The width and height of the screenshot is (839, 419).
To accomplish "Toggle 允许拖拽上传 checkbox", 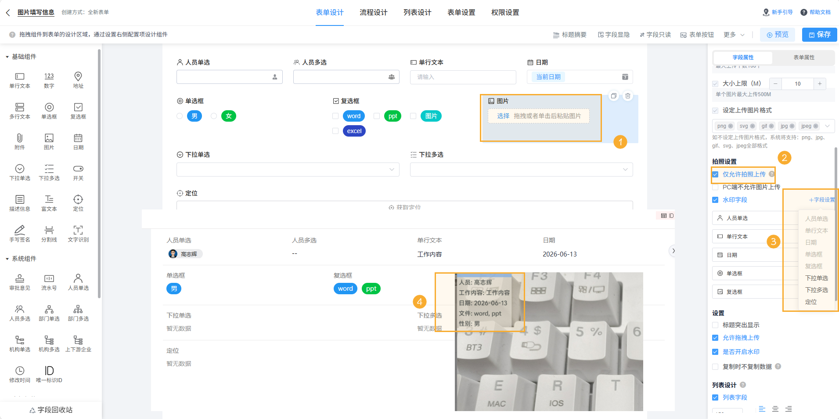I will 715,338.
